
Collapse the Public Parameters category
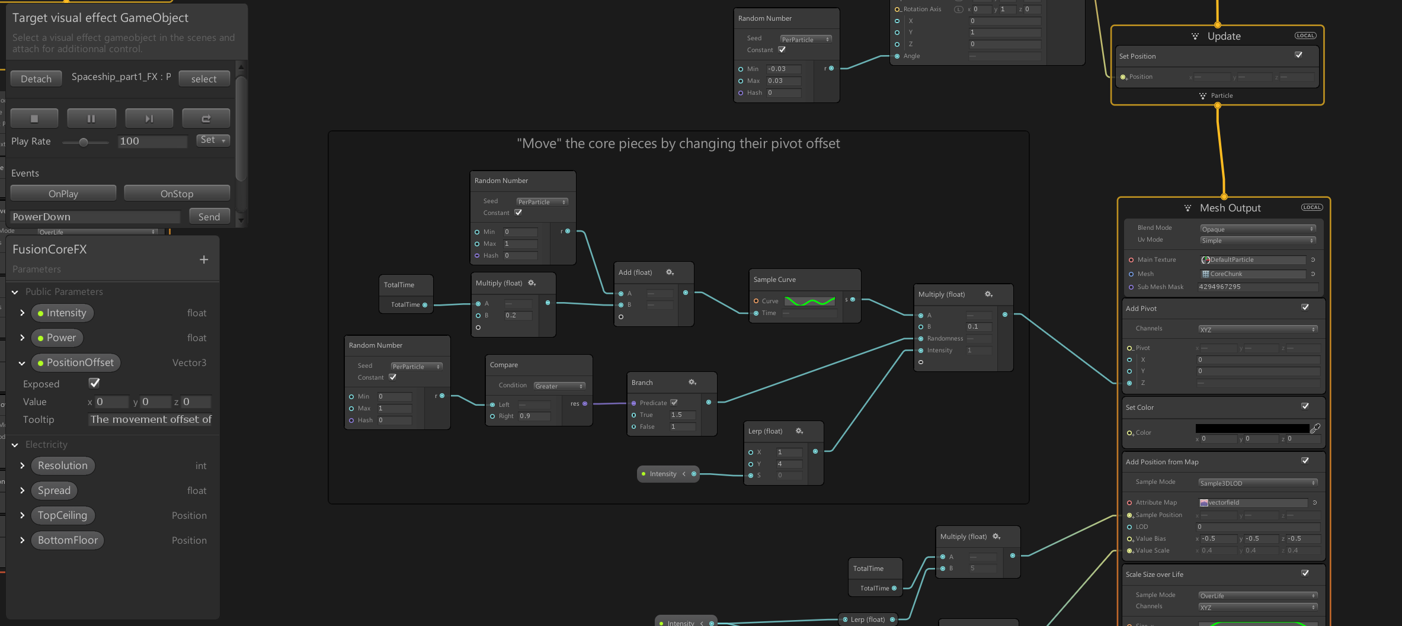point(15,292)
